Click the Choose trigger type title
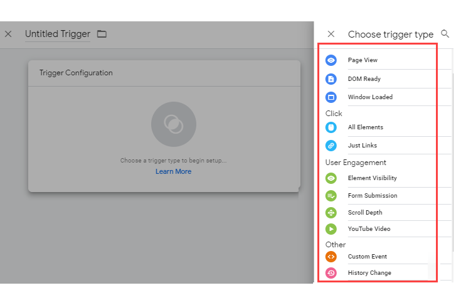Image resolution: width=456 pixels, height=305 pixels. tap(391, 35)
